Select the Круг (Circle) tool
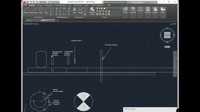 pos(41,10)
